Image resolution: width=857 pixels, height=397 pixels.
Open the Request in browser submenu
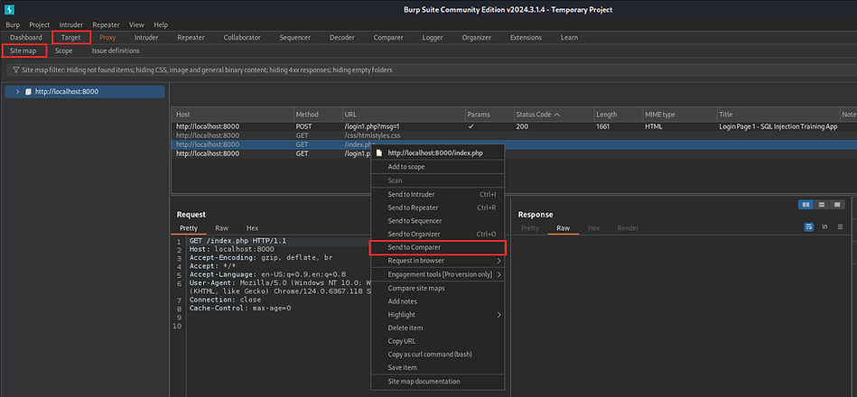click(x=437, y=261)
